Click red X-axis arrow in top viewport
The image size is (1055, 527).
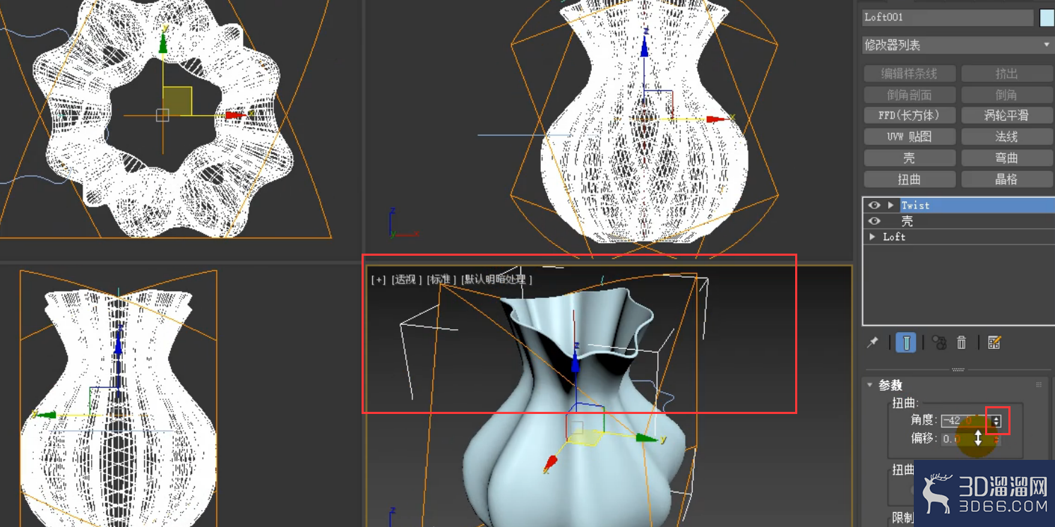pyautogui.click(x=235, y=115)
